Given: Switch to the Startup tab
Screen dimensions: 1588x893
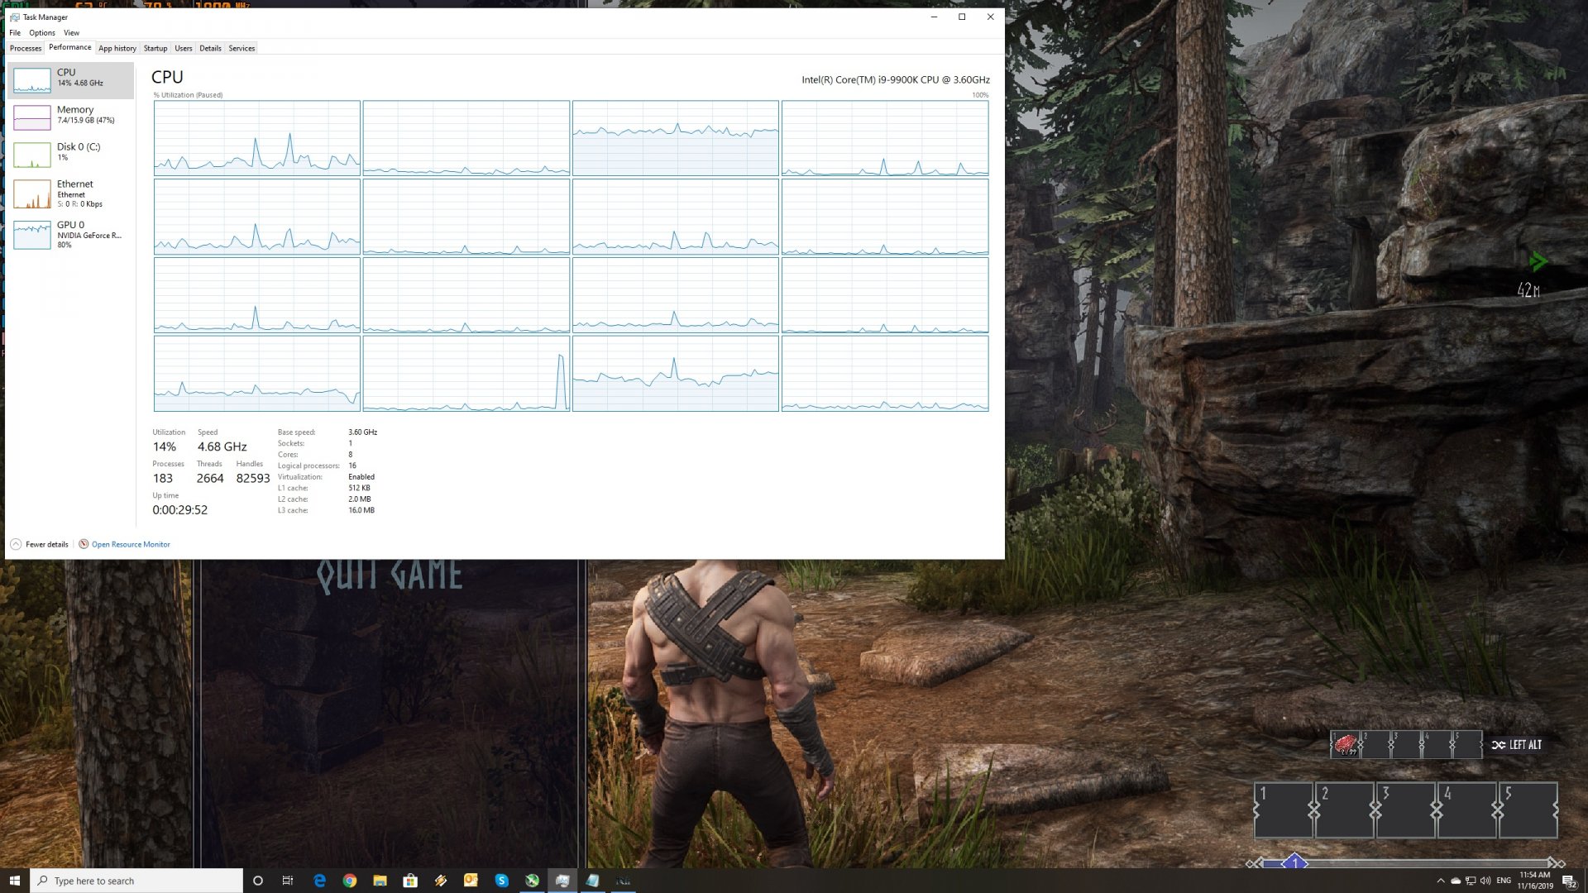Looking at the screenshot, I should point(155,48).
